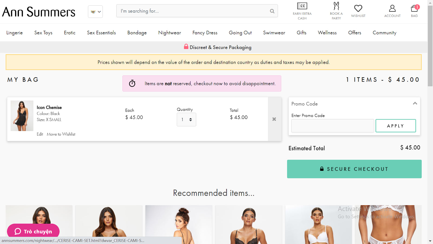
Task: Open the Gifts menu
Action: click(301, 33)
